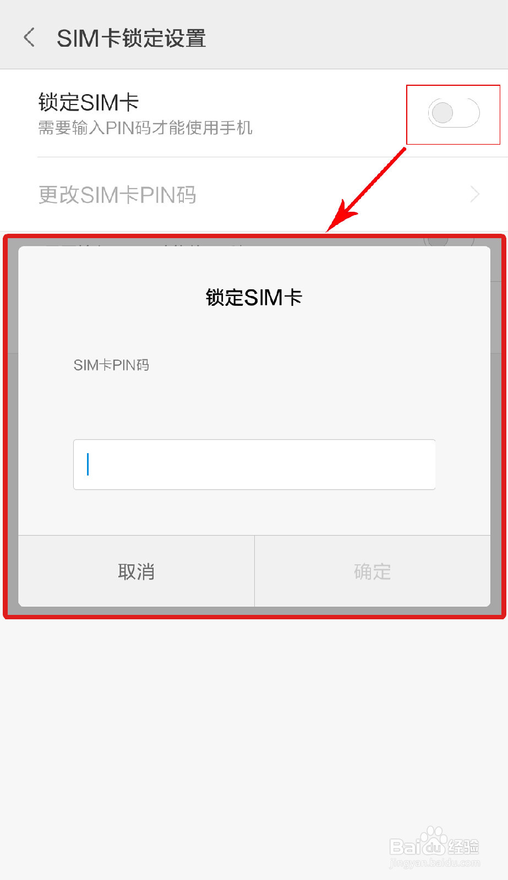This screenshot has width=508, height=880.
Task: Click the 锁定SIM卡 dialog title
Action: tap(254, 298)
